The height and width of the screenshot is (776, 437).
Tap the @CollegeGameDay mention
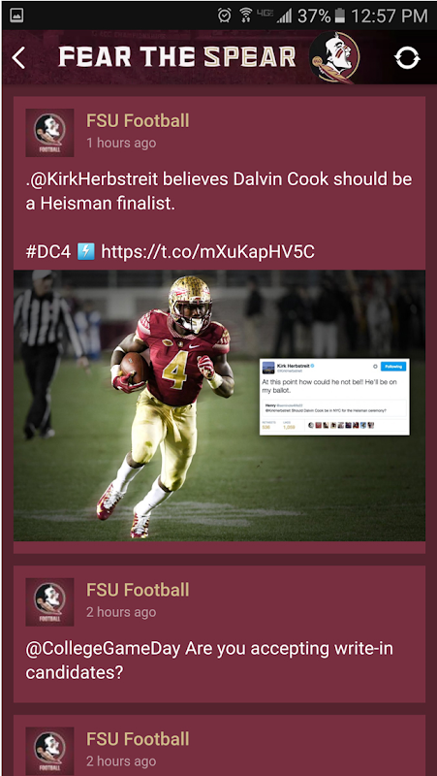pyautogui.click(x=103, y=648)
